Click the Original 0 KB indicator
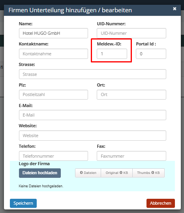The width and height of the screenshot is (184, 213). [117, 173]
